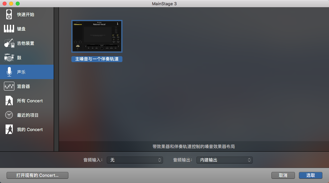329x183 pixels.
Task: Confirm with the 选取 button
Action: (x=311, y=175)
